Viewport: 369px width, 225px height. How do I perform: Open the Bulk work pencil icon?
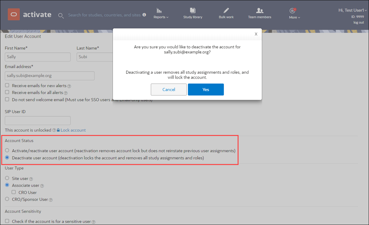(x=226, y=10)
